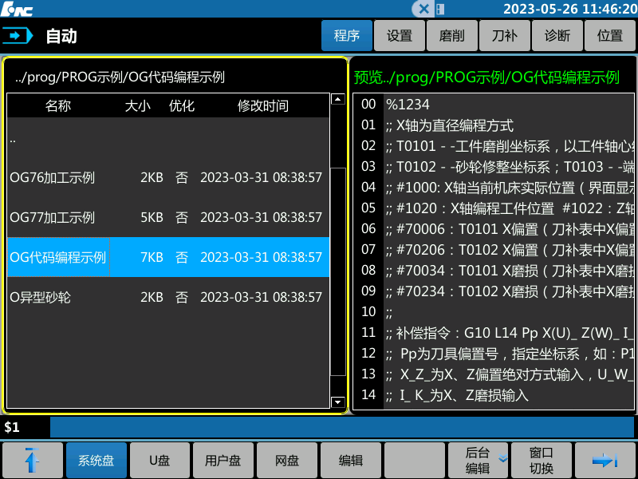This screenshot has height=479, width=638.
Task: Click the extend-menu arrow softkey at bottom right
Action: pyautogui.click(x=605, y=460)
